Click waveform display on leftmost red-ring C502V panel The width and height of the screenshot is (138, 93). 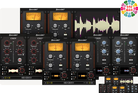pos(13,71)
